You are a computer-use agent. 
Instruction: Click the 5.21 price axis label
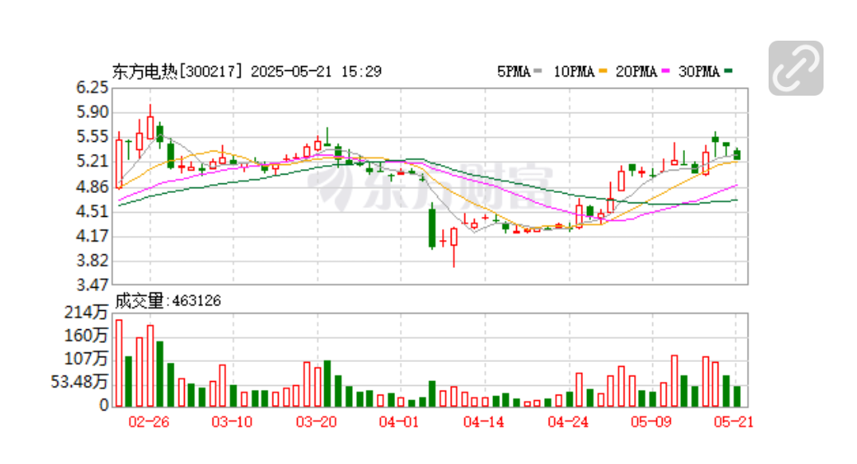click(x=92, y=161)
